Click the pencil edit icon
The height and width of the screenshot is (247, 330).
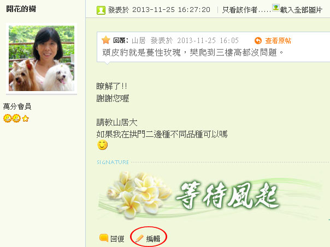click(x=139, y=238)
